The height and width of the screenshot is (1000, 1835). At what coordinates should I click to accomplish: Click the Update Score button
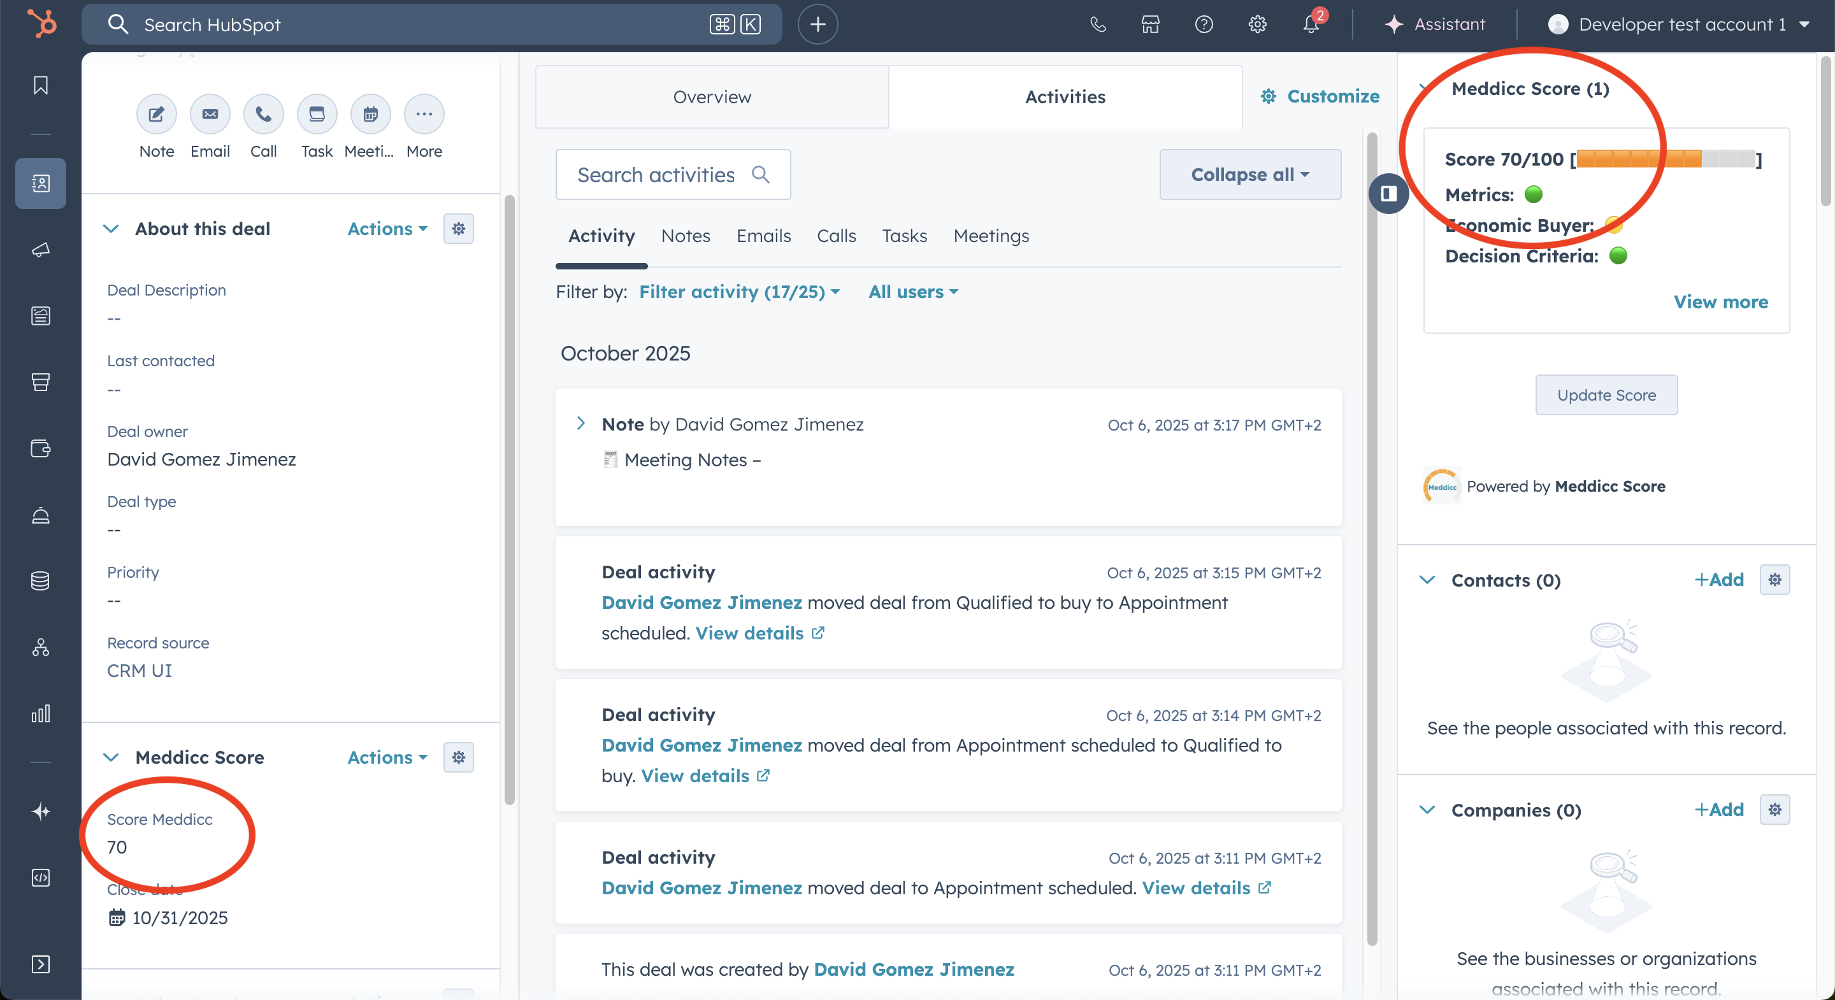1606,395
